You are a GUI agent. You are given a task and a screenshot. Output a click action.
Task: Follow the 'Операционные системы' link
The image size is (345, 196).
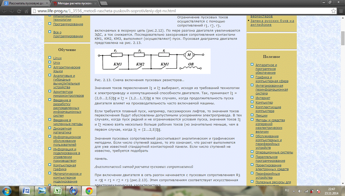pos(274,152)
